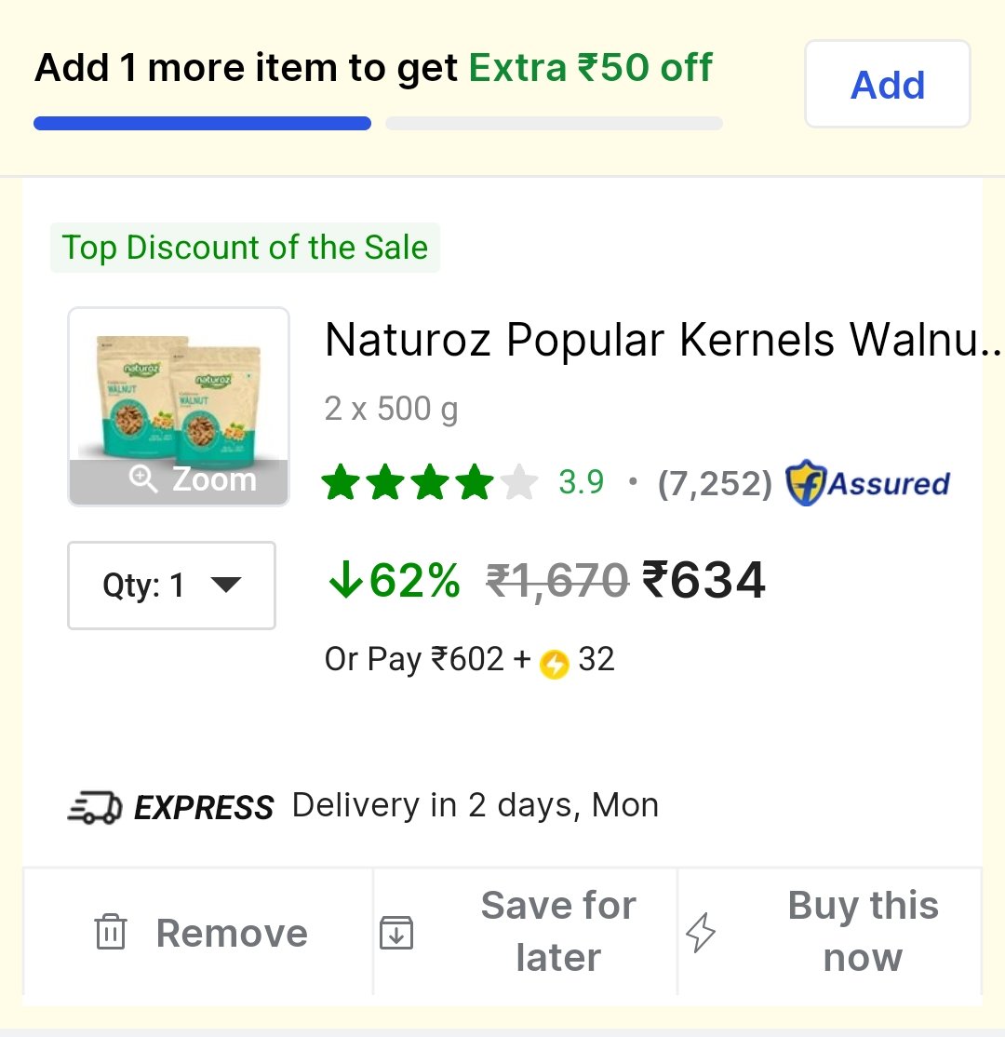The width and height of the screenshot is (1005, 1037).
Task: Click the Save for later archive icon
Action: click(396, 933)
